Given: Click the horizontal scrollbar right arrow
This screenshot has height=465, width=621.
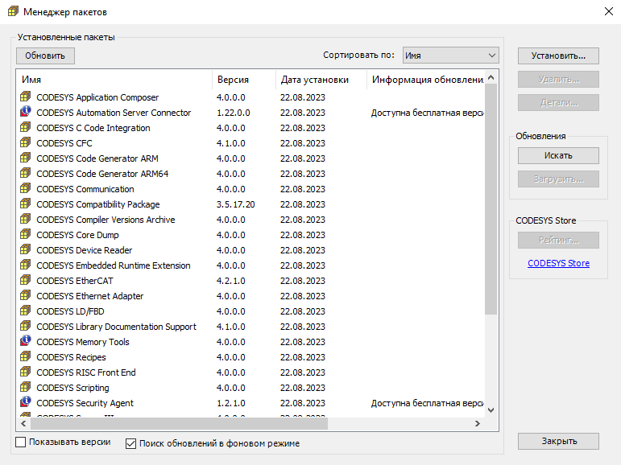Looking at the screenshot, I should tap(477, 423).
